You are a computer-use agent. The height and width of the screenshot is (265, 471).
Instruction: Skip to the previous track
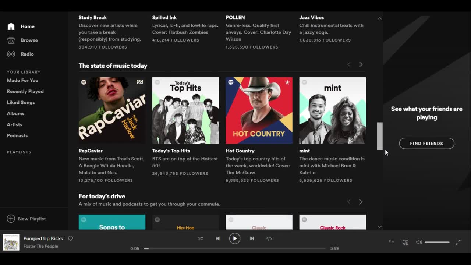coord(217,239)
